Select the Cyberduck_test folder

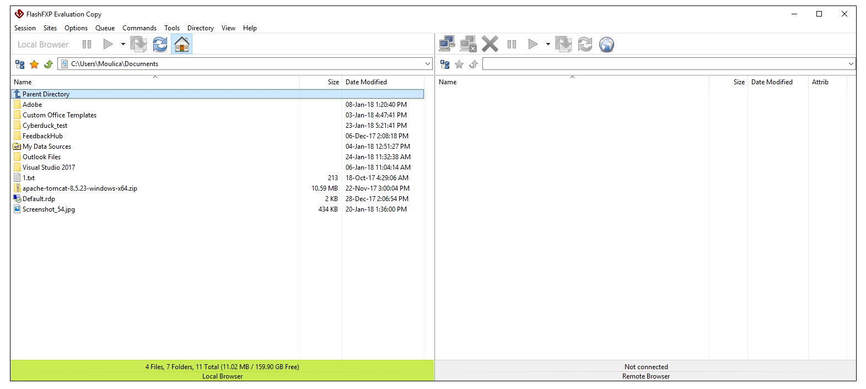coord(217,126)
